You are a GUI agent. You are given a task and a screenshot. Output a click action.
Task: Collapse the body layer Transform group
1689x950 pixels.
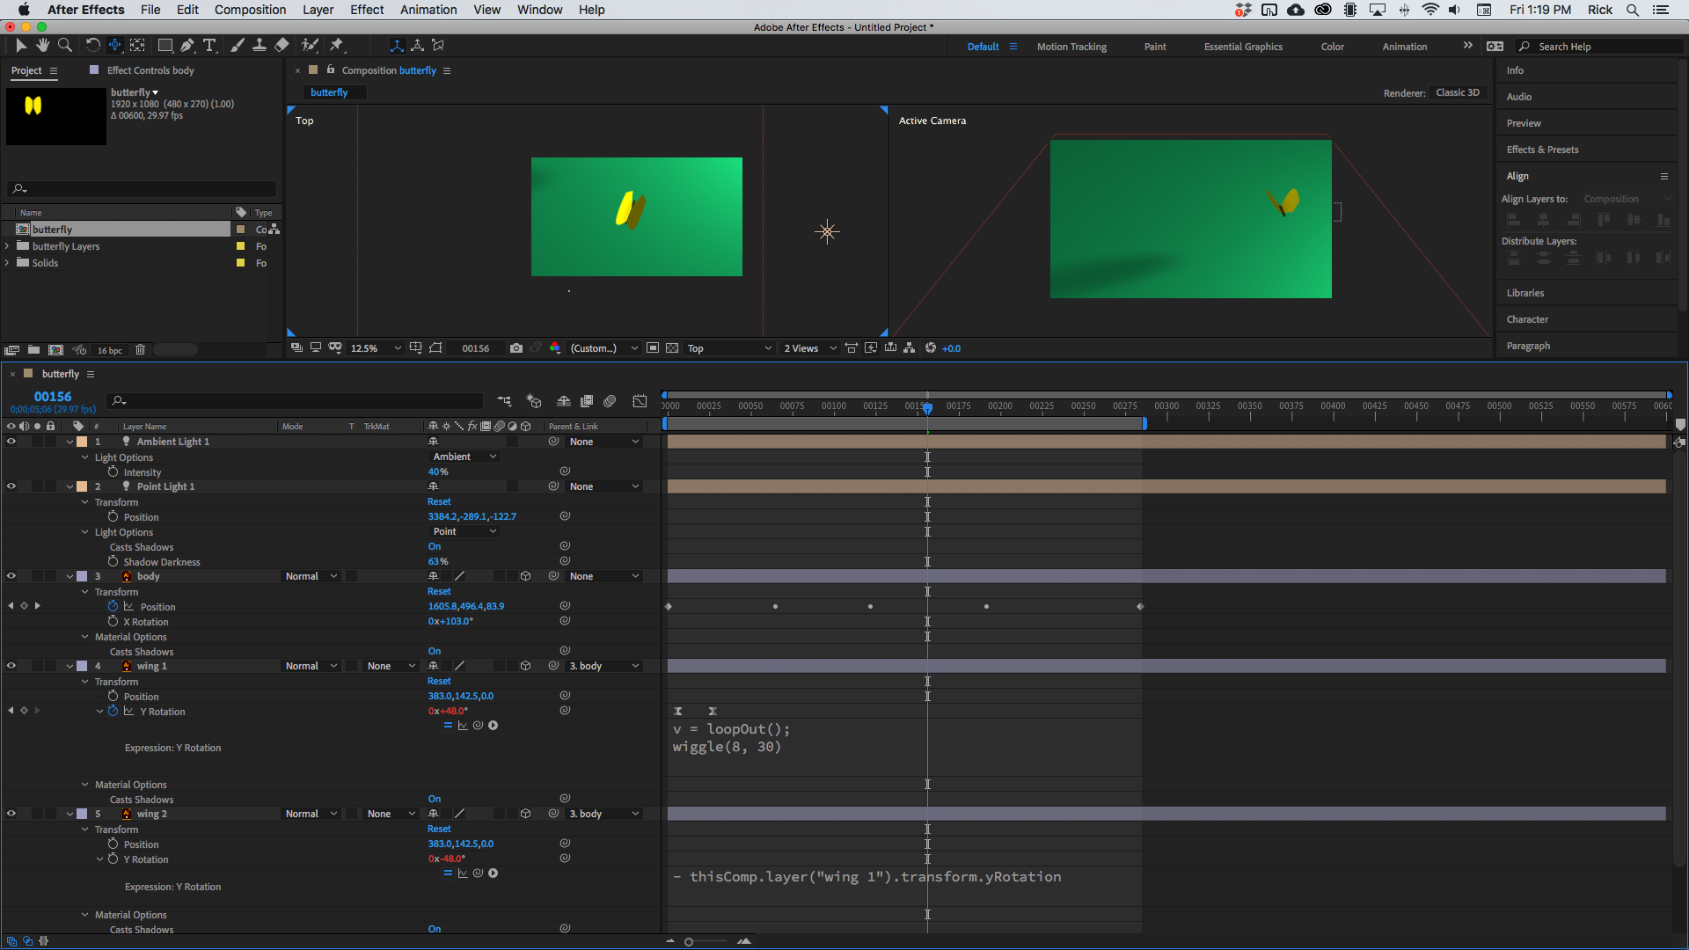coord(84,591)
